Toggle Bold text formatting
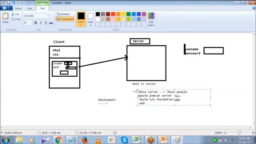Screen dimensions: 256x144 (36, 23)
